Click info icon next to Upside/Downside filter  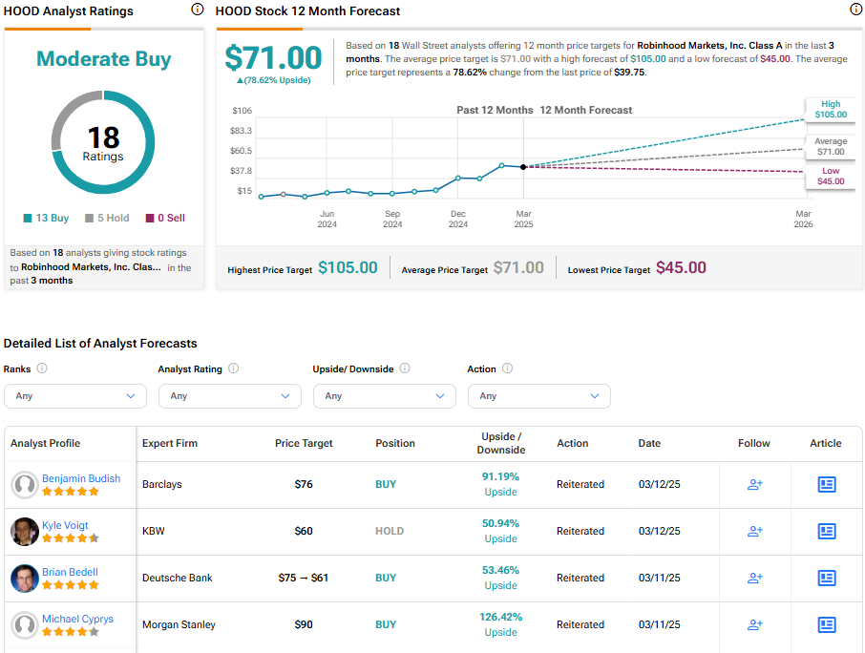(405, 369)
